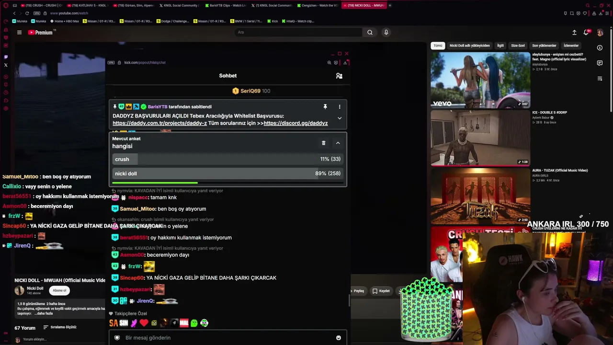Image resolution: width=613 pixels, height=345 pixels.
Task: Collapse the current poll panel
Action: [x=338, y=143]
